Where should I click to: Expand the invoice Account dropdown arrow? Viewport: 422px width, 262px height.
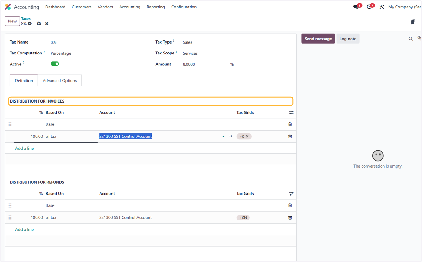223,137
